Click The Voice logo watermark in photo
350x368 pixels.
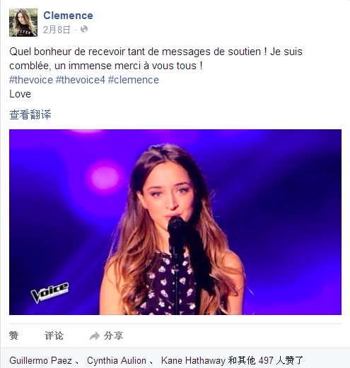point(49,292)
